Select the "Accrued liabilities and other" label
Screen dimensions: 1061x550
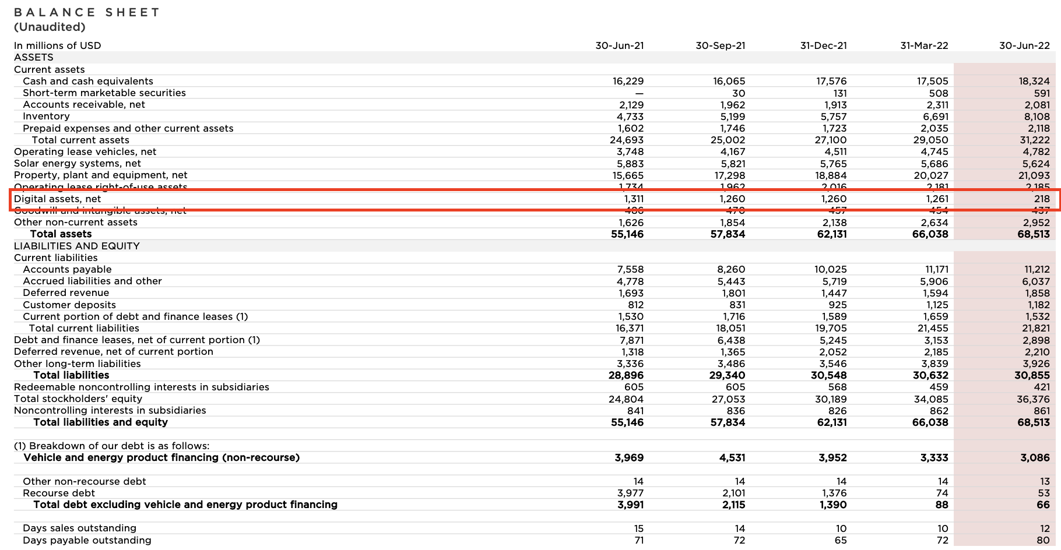(x=92, y=281)
